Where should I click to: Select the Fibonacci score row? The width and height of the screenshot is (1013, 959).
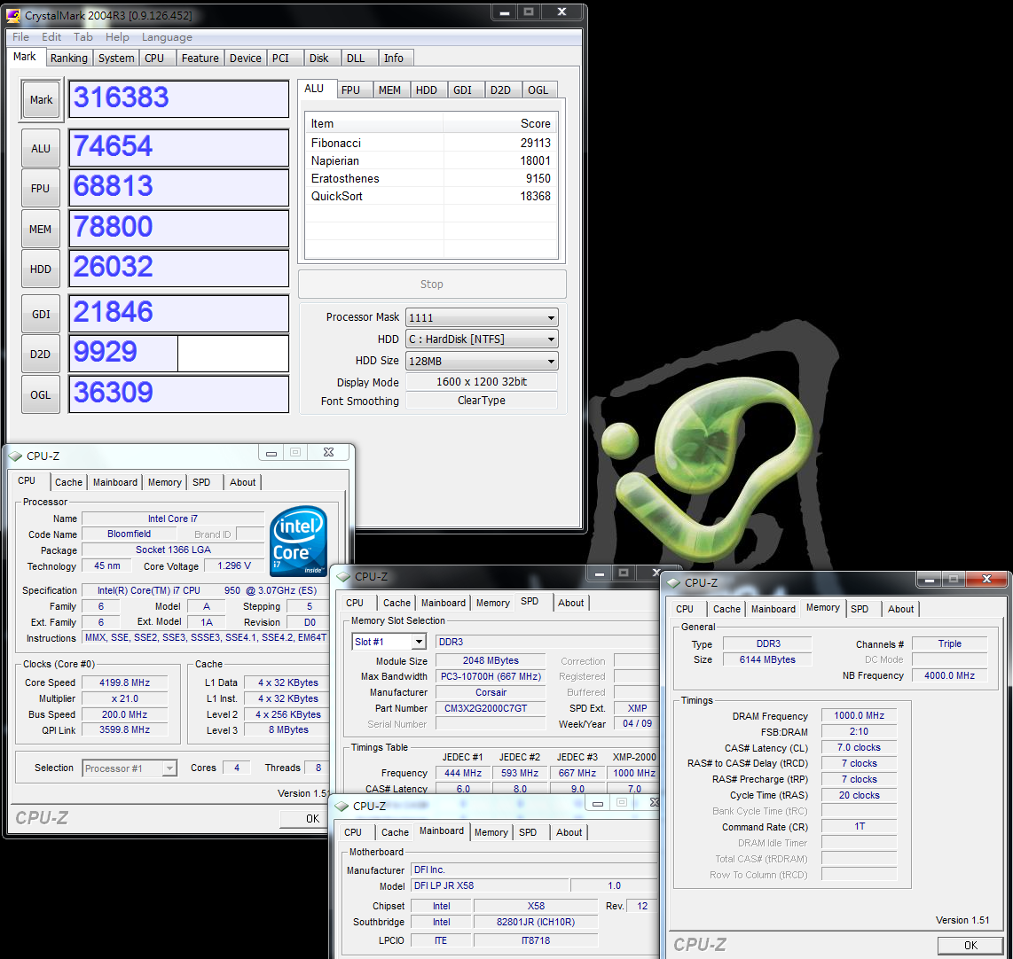431,143
